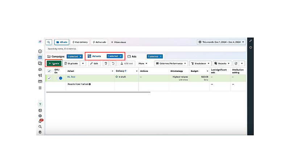Open the Reports dropdown

(222, 64)
